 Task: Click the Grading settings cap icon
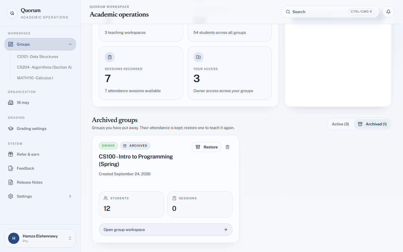tap(11, 129)
